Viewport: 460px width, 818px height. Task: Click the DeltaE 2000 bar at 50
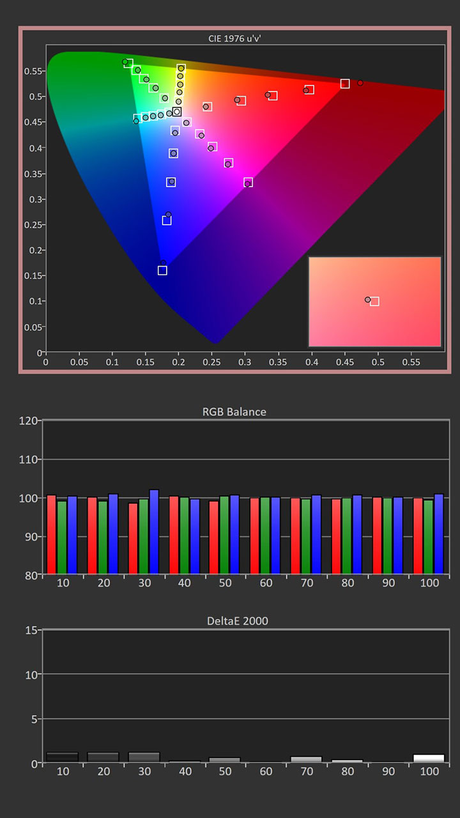click(225, 760)
